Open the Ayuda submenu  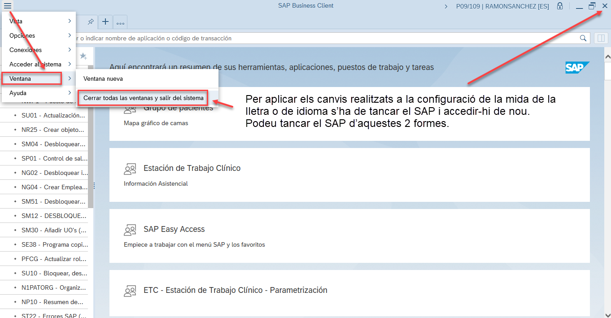pyautogui.click(x=39, y=93)
